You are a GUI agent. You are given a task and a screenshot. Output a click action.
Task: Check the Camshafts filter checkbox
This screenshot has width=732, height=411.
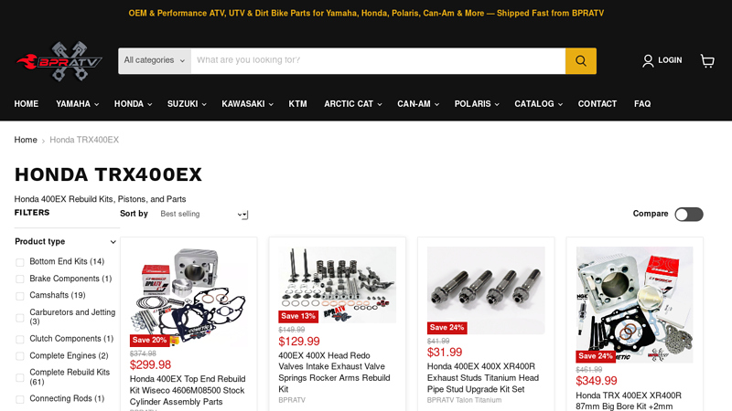point(19,296)
